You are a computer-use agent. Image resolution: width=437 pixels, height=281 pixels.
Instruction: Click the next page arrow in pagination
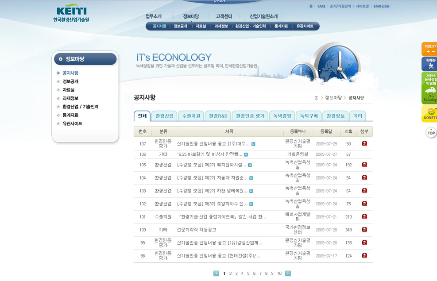[288, 273]
